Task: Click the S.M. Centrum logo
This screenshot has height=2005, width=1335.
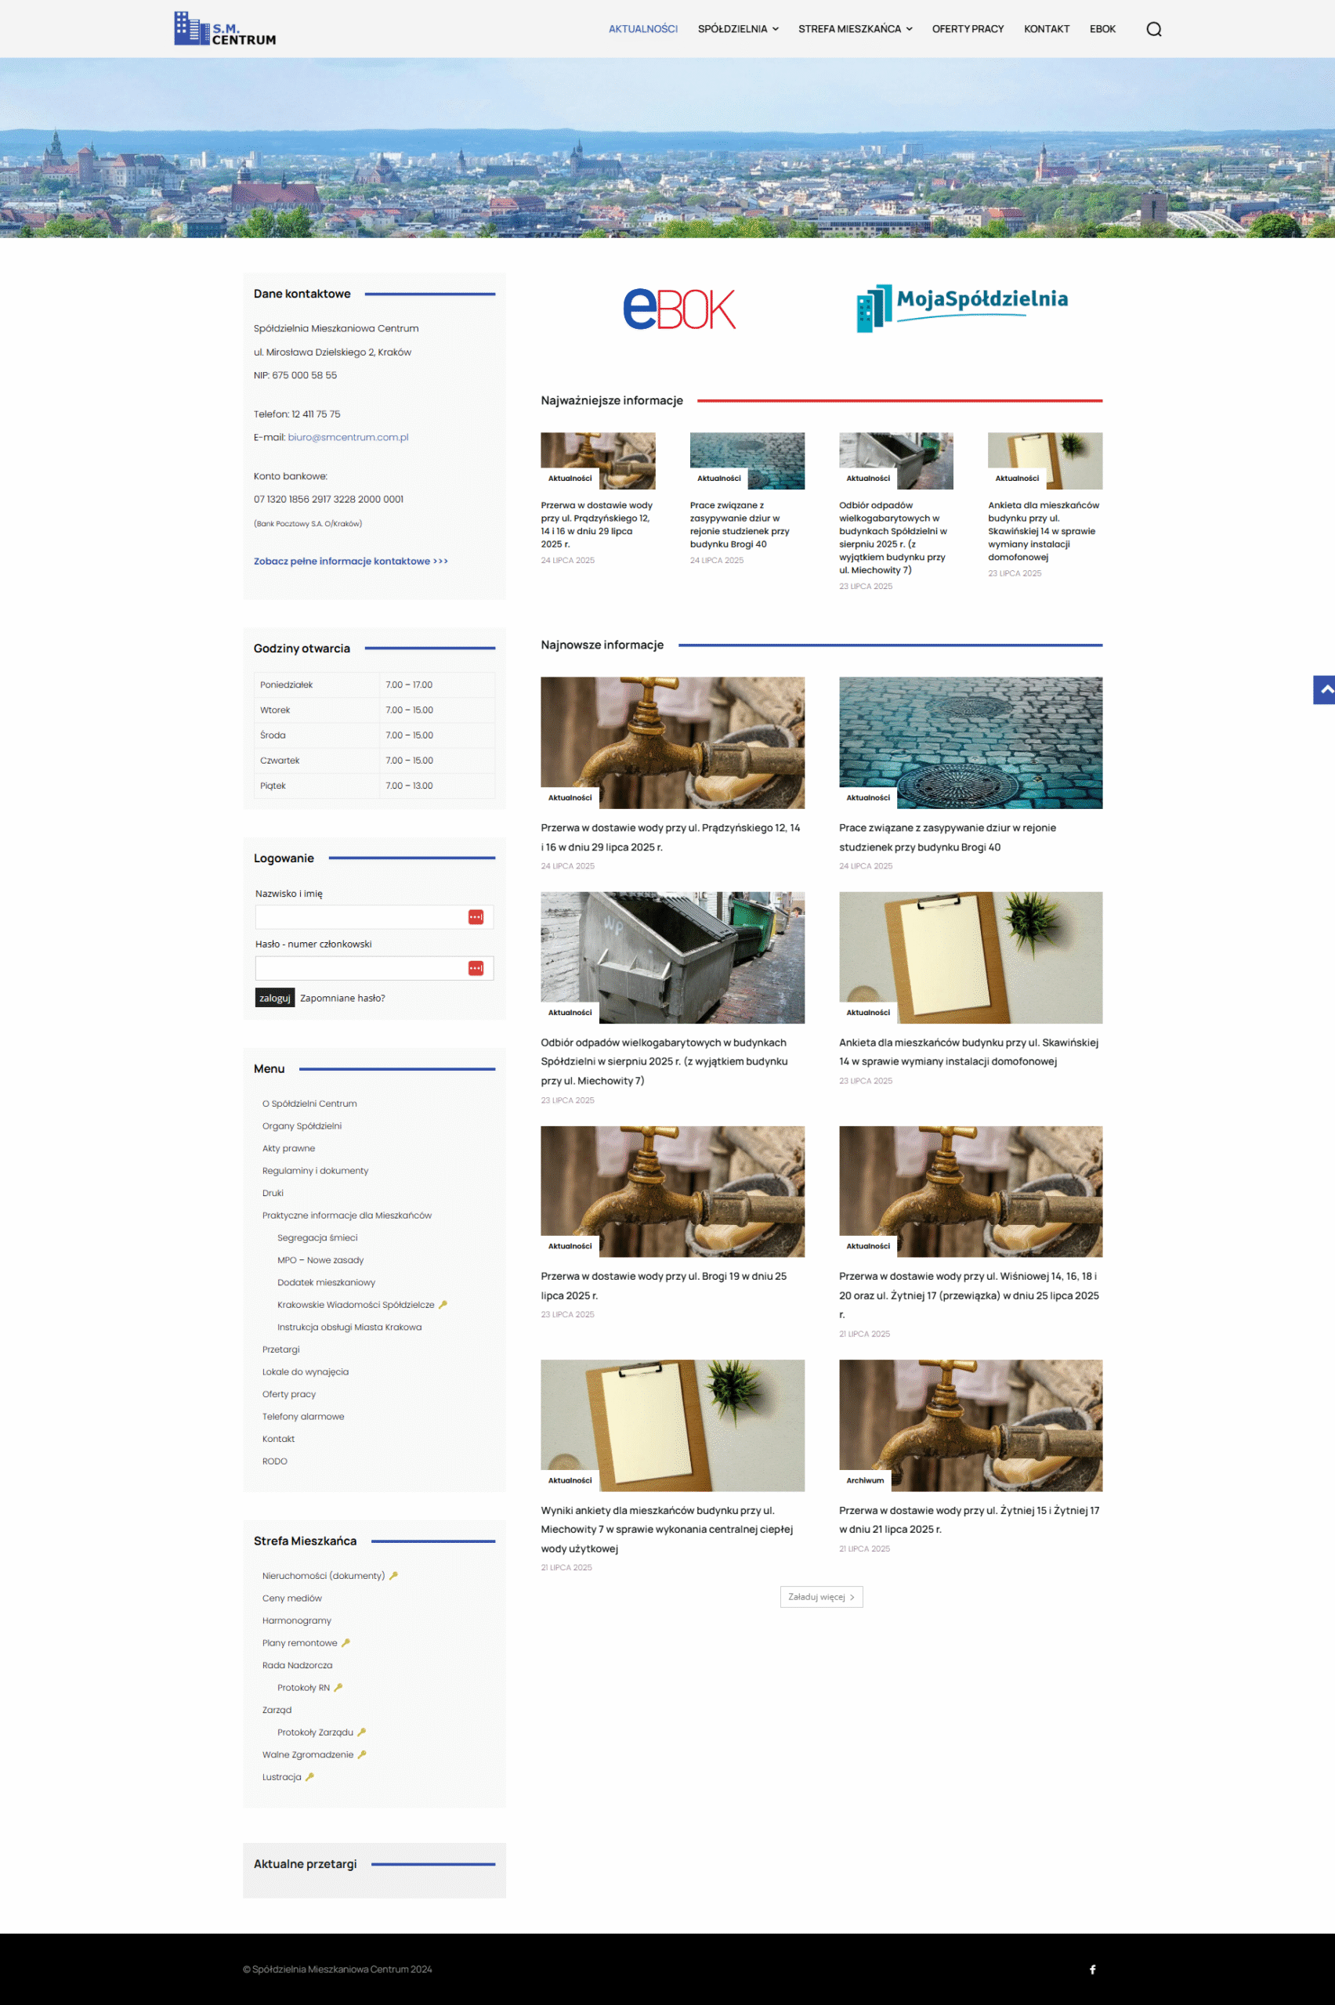Action: [225, 29]
